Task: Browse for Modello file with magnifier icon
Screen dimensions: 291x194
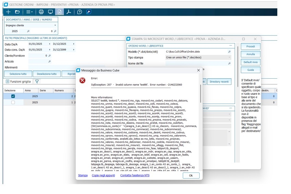Action: click(229, 52)
